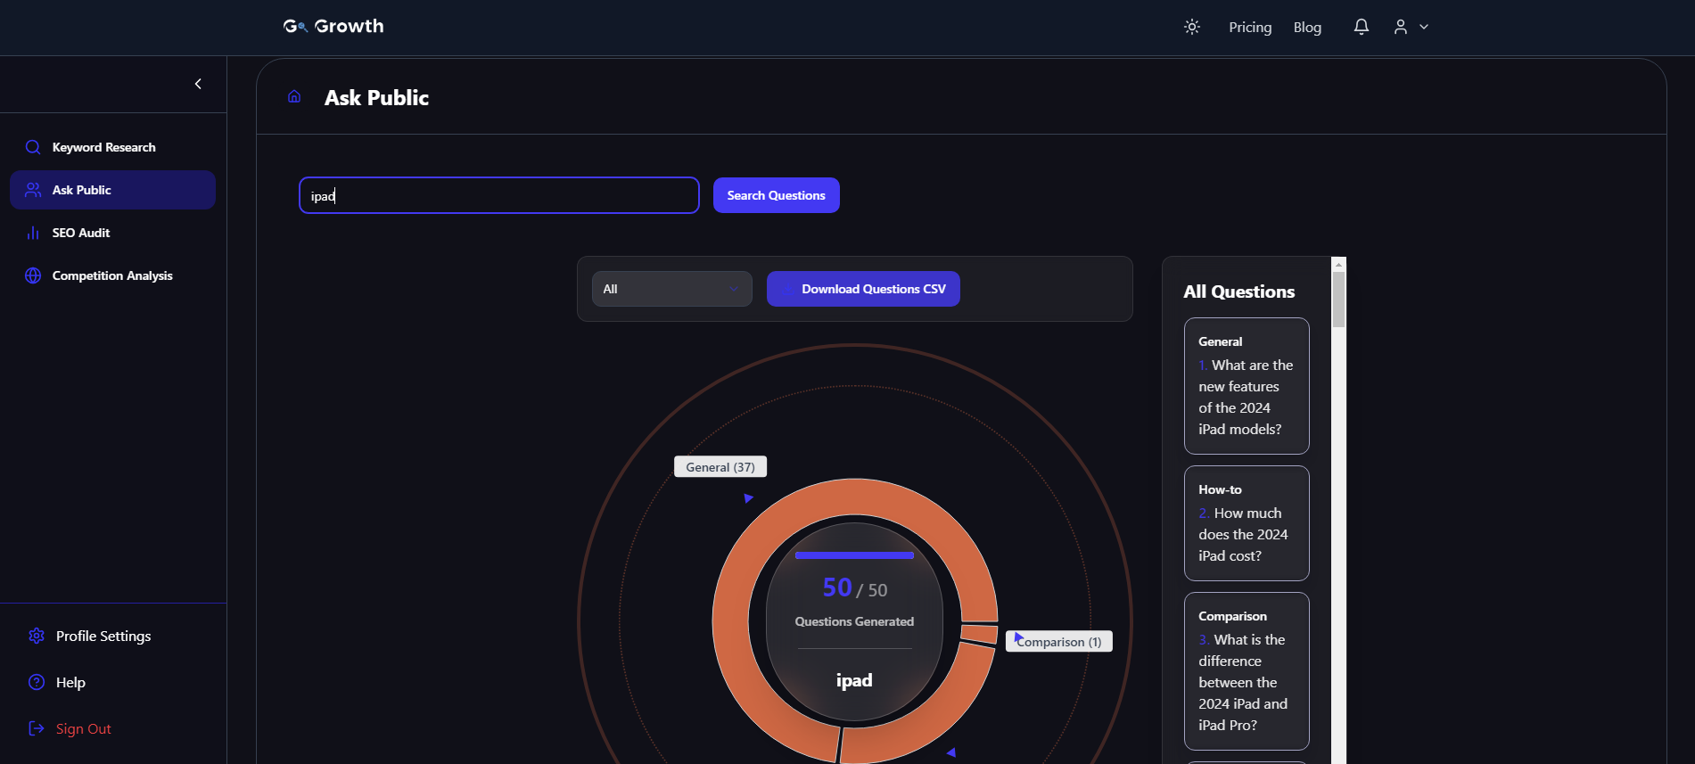
Task: Click the blue arrow marker at chart bottom
Action: pyautogui.click(x=951, y=752)
